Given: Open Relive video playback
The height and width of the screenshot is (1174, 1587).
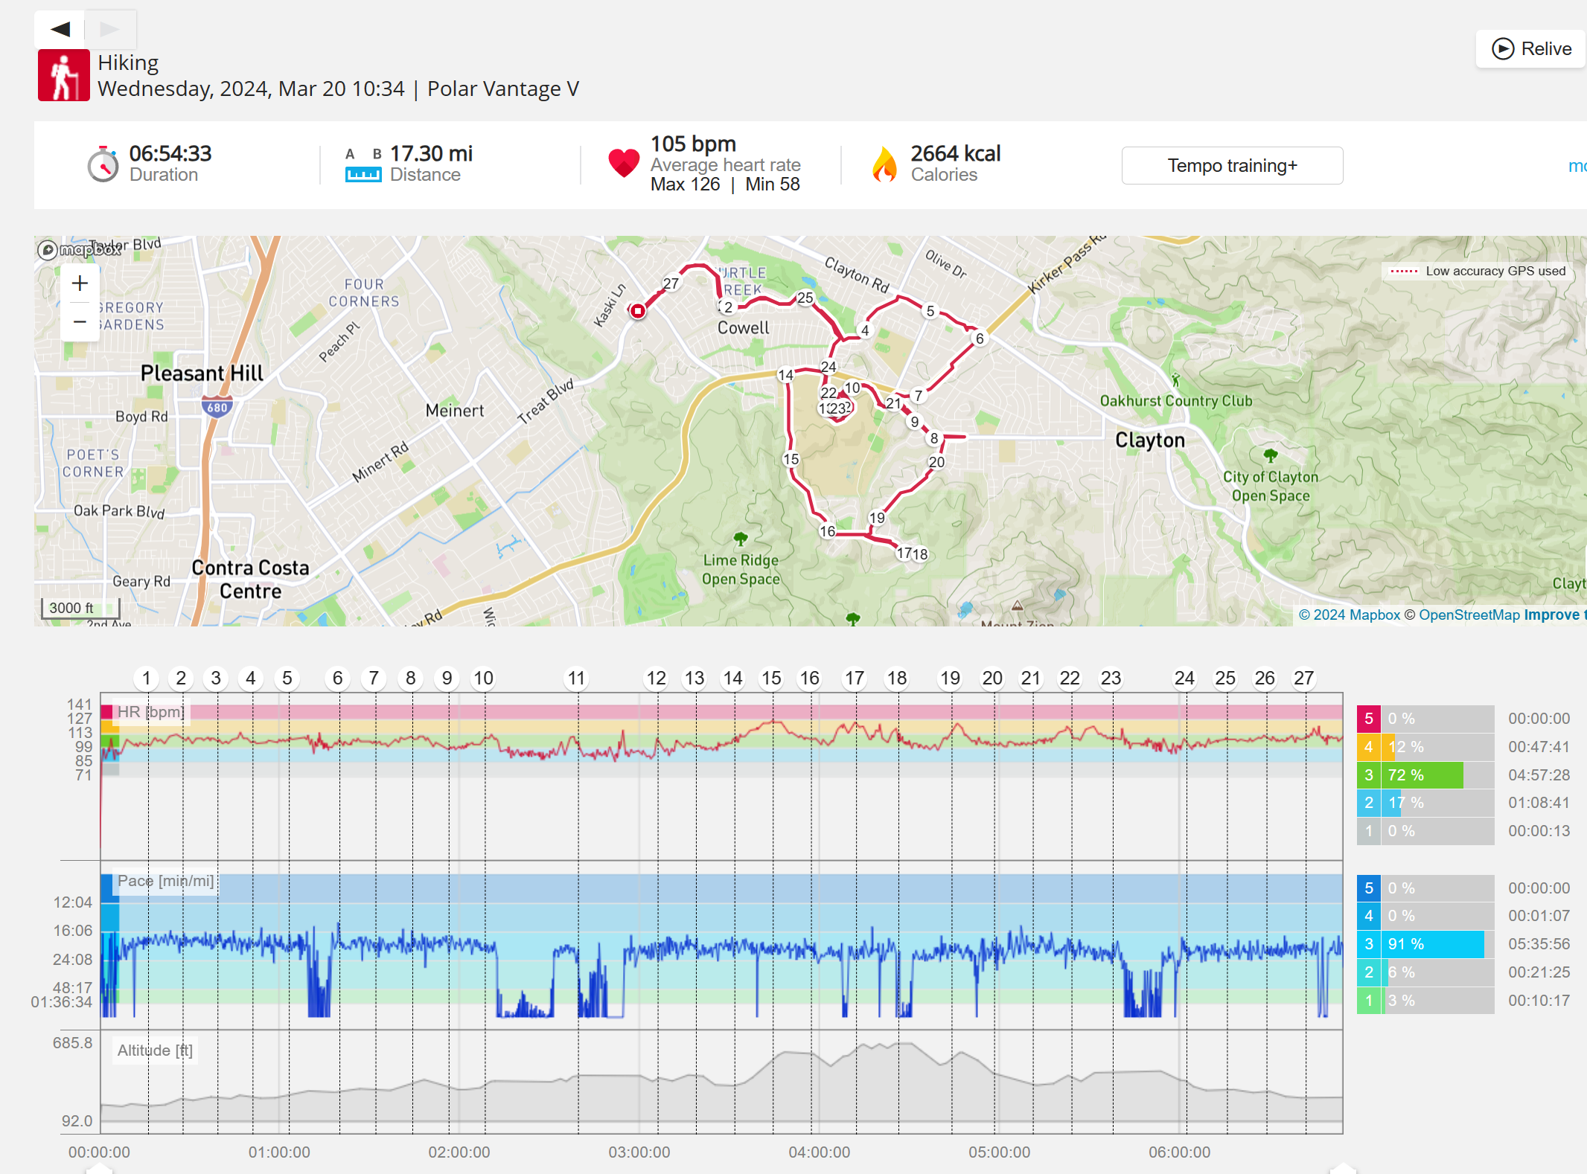Looking at the screenshot, I should tap(1531, 49).
